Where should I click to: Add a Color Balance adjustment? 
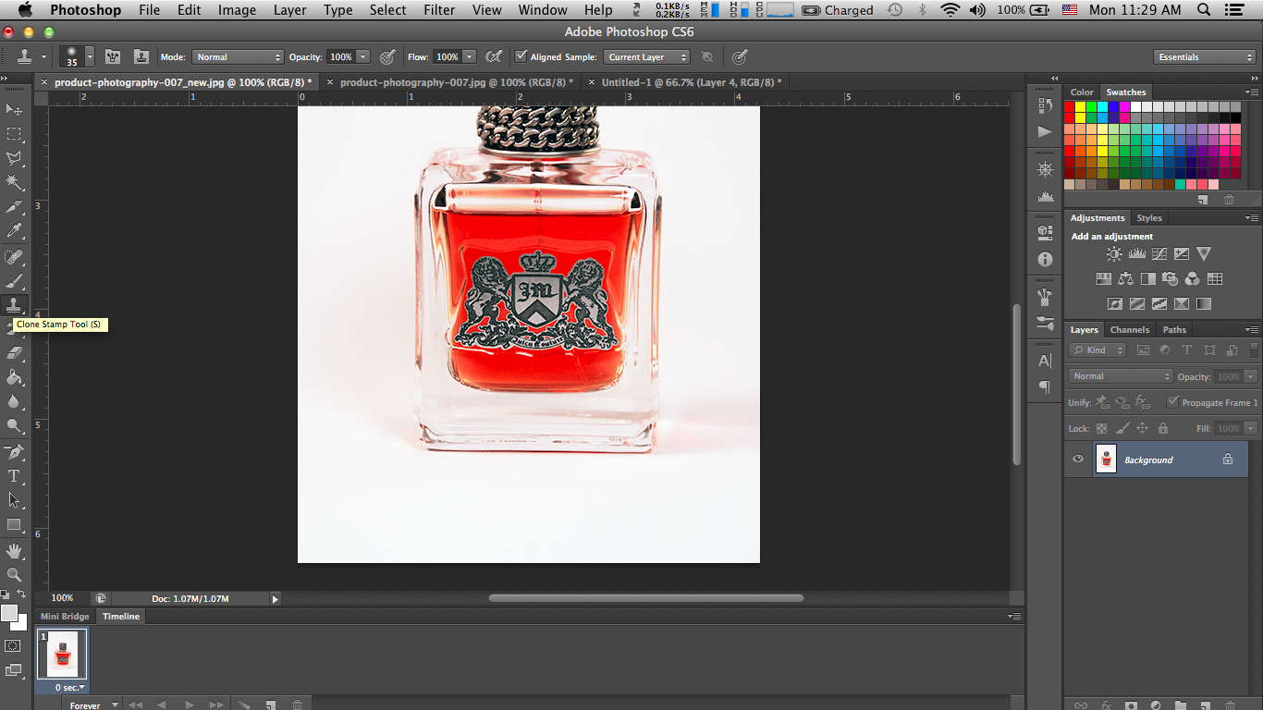1125,278
